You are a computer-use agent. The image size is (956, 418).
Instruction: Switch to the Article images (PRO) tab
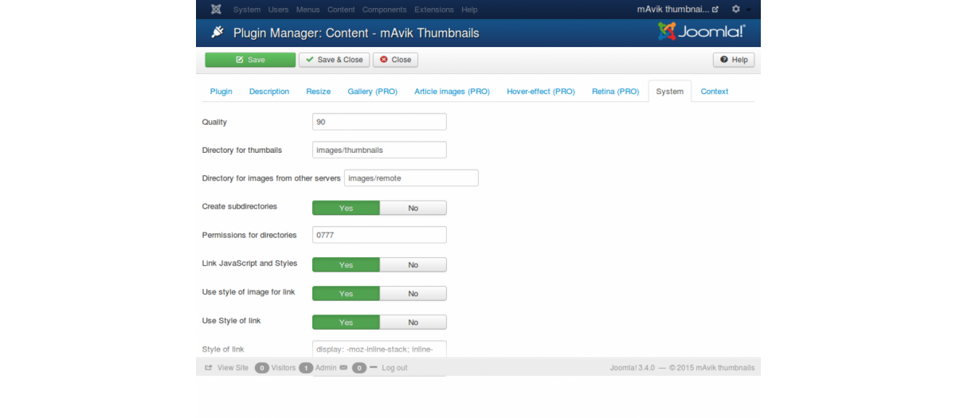point(453,92)
